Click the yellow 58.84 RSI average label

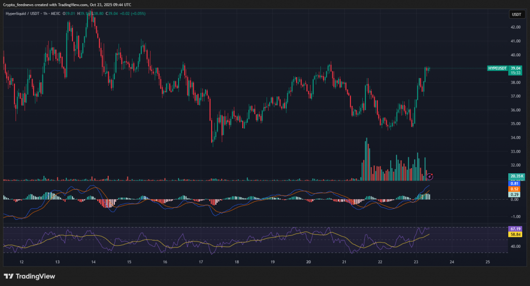pos(515,234)
